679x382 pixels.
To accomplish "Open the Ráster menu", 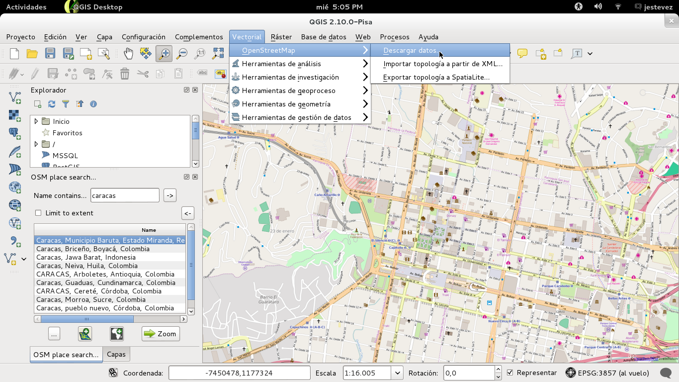I will coord(281,37).
